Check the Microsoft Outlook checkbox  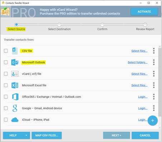click(x=6, y=62)
